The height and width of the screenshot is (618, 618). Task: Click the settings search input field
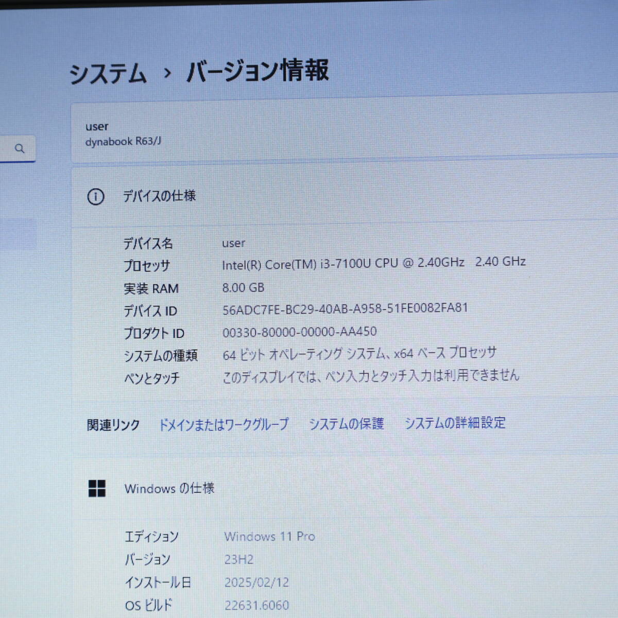point(18,149)
